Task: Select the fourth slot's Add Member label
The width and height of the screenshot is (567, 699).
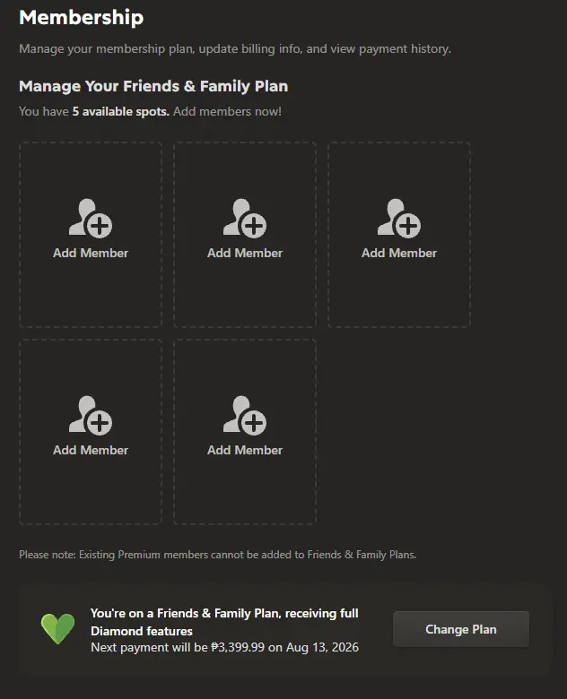Action: click(91, 450)
